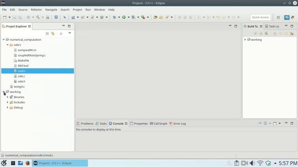This screenshot has height=167, width=298.
Task: Click the Open Task folder icon
Action: point(161,17)
